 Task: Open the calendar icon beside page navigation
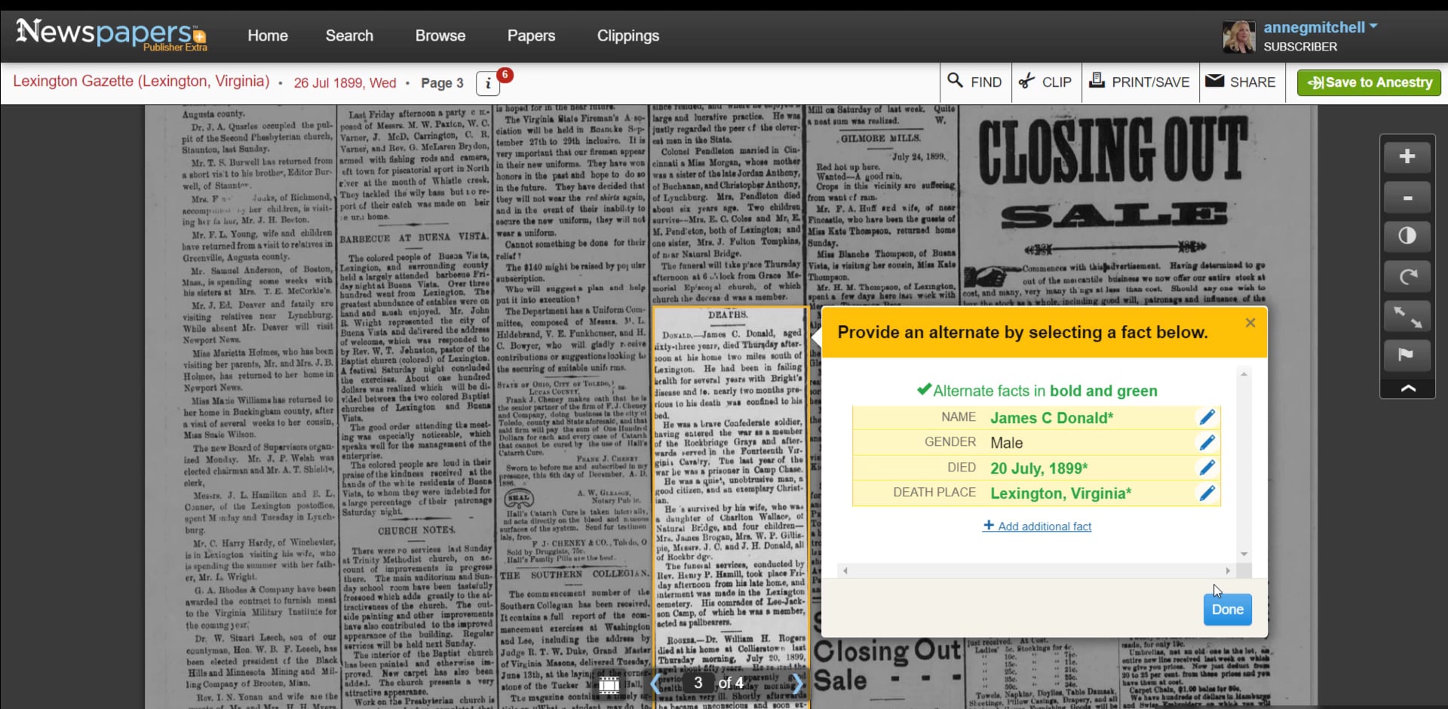click(x=609, y=684)
